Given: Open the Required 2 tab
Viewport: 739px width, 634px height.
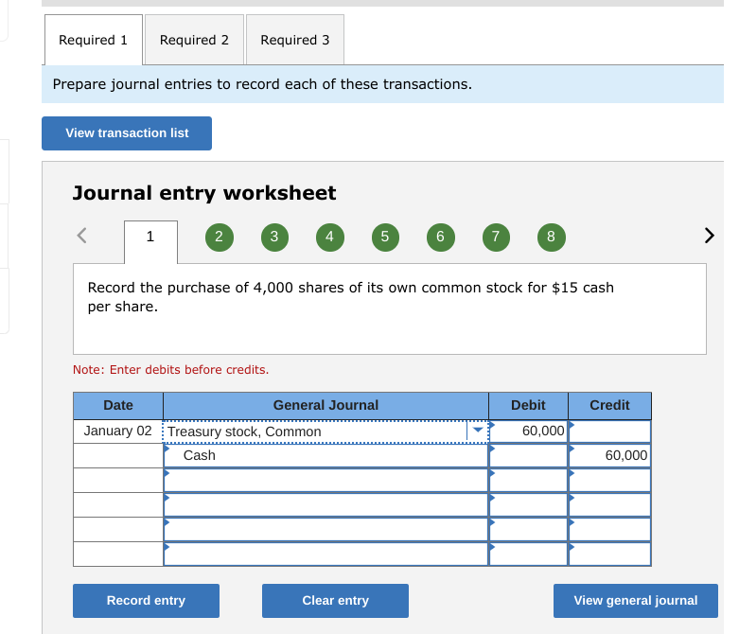Looking at the screenshot, I should 194,40.
